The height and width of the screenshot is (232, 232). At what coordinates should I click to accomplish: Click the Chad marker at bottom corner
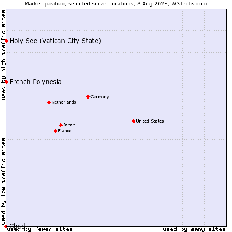[6, 226]
